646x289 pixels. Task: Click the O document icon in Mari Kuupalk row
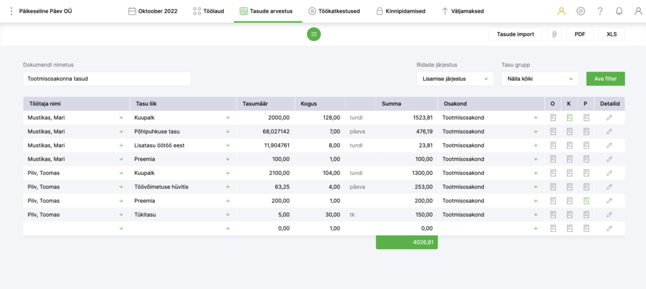click(x=553, y=118)
